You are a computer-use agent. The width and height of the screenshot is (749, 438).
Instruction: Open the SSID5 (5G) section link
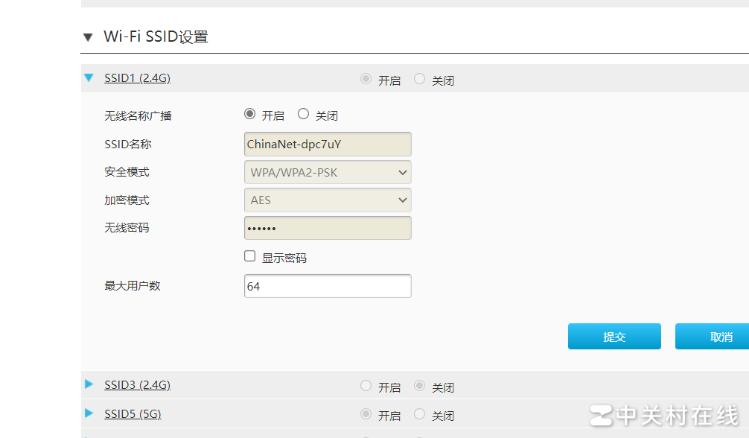pyautogui.click(x=132, y=413)
